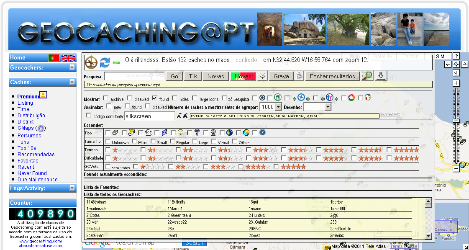Open the Desenho dropdown
The image size is (469, 250).
(317, 107)
